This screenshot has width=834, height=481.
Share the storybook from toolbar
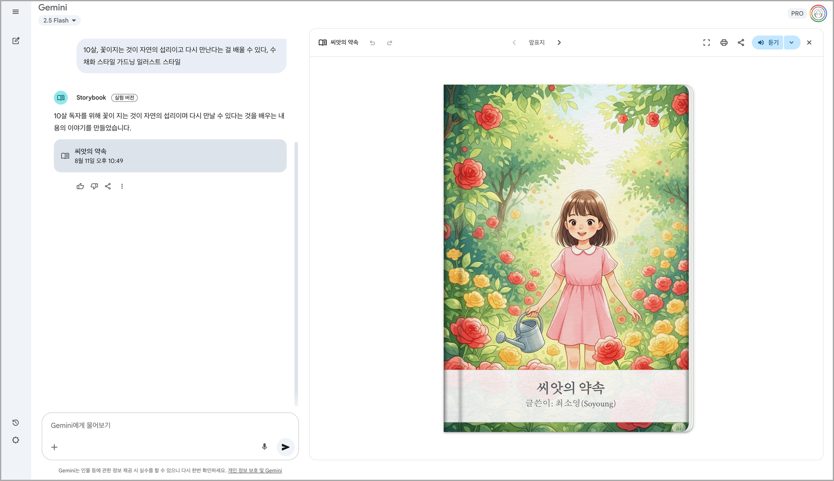coord(741,43)
